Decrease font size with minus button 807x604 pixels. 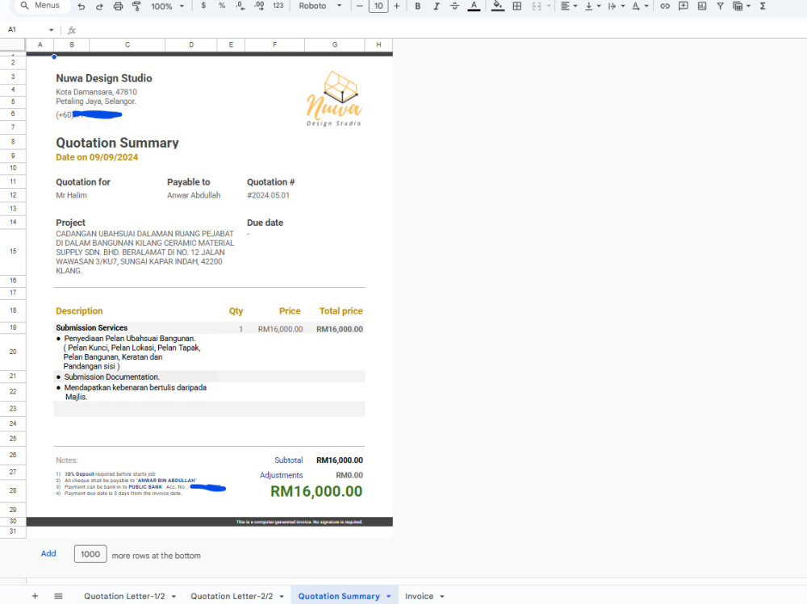point(359,6)
